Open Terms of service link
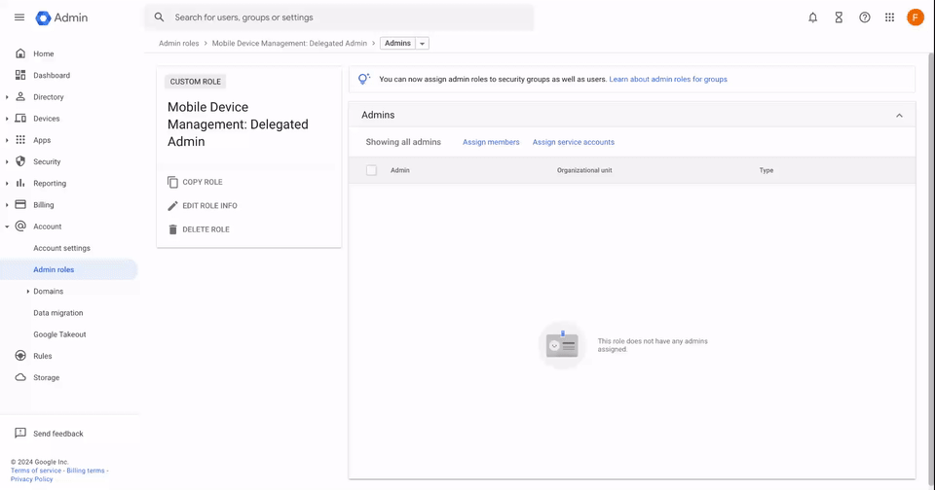The height and width of the screenshot is (490, 935). coord(36,471)
